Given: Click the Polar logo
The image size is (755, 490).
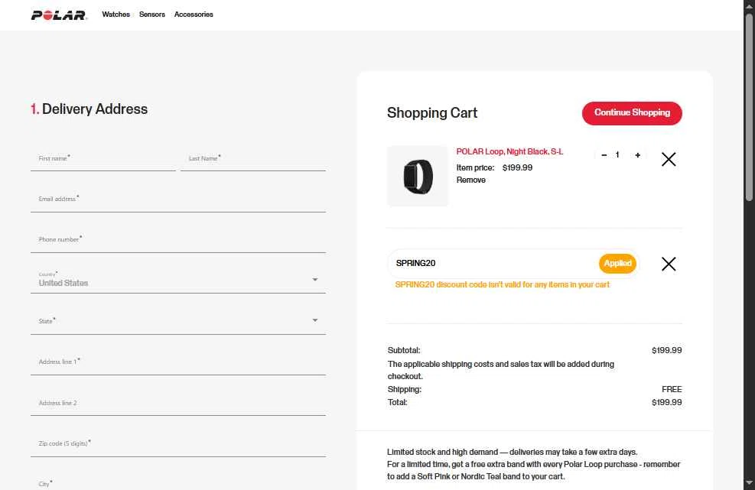Looking at the screenshot, I should (59, 15).
